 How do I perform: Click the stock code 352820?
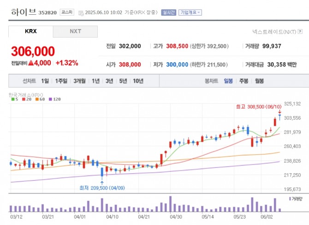pyautogui.click(x=48, y=13)
